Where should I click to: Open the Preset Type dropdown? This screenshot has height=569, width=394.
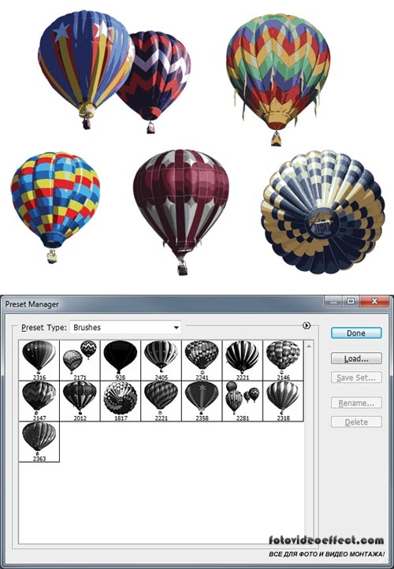click(x=125, y=327)
